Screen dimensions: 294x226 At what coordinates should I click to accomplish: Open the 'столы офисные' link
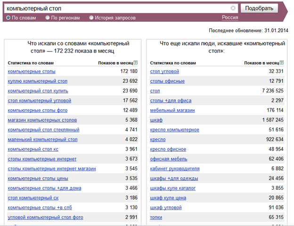[x=167, y=81]
